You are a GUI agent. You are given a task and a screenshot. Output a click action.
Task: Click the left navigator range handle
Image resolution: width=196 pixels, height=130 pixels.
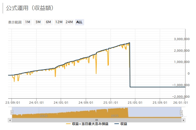pos(12,112)
